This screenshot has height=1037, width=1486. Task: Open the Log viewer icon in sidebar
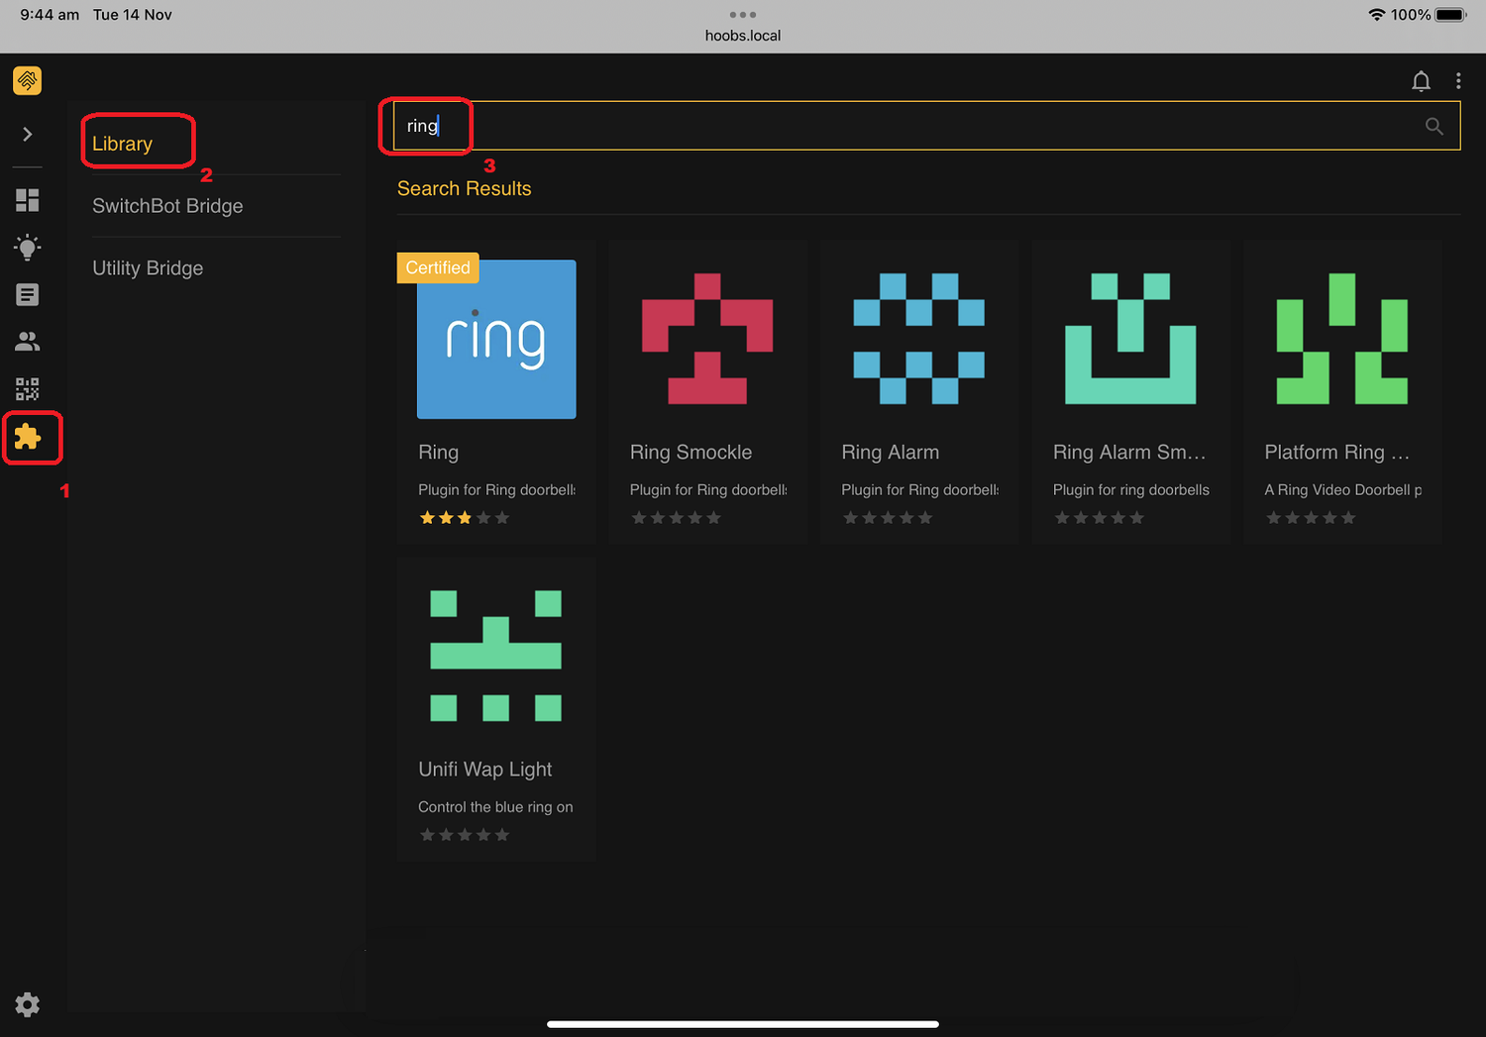[x=27, y=294]
